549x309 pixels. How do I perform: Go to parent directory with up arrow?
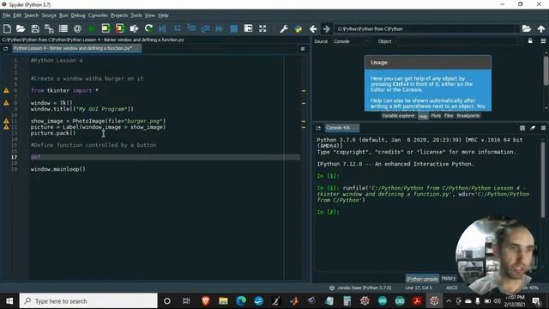click(541, 28)
